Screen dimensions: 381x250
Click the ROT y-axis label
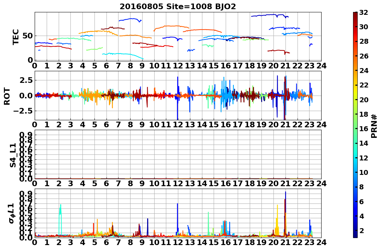coord(7,96)
